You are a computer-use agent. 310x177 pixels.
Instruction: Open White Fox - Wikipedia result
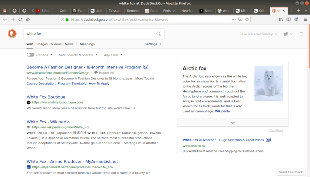click(x=48, y=122)
